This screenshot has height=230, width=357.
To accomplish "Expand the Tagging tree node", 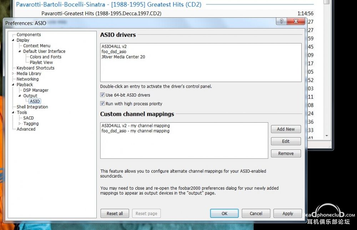I will click(x=20, y=124).
